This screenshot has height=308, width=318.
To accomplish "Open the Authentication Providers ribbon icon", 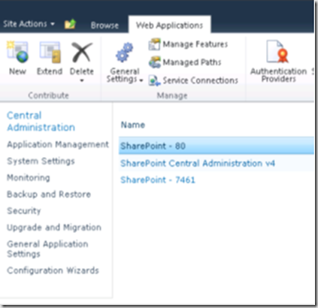I will tap(277, 52).
